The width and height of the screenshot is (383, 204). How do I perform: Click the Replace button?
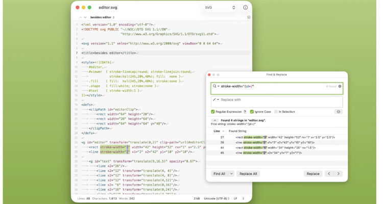click(313, 173)
